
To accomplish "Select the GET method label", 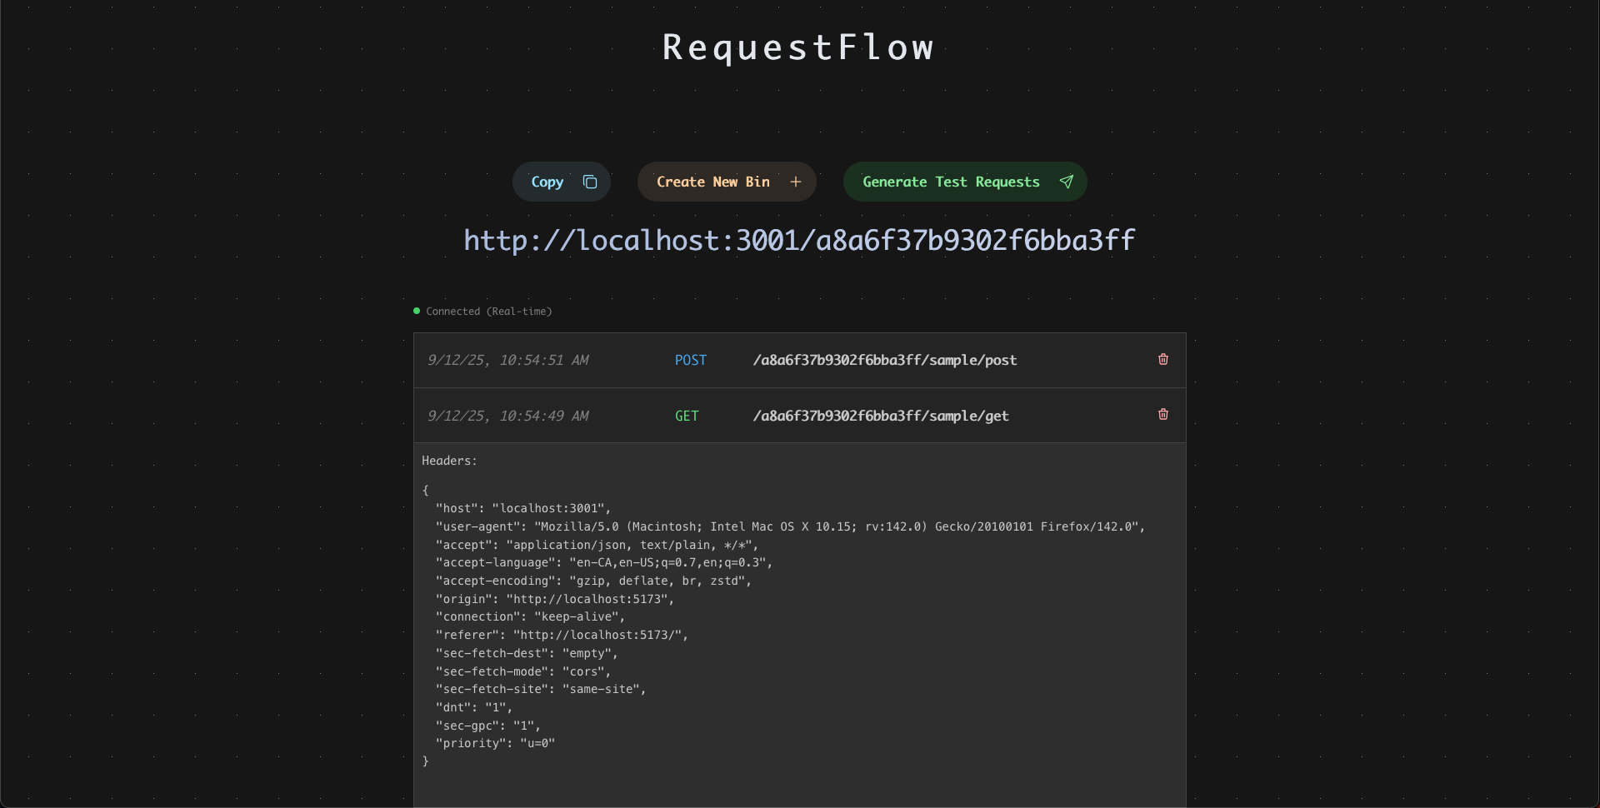I will (x=687, y=416).
